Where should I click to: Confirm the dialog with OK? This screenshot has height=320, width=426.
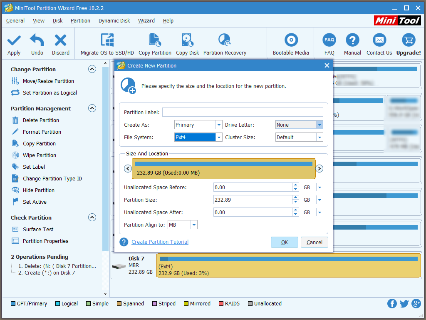(x=284, y=242)
